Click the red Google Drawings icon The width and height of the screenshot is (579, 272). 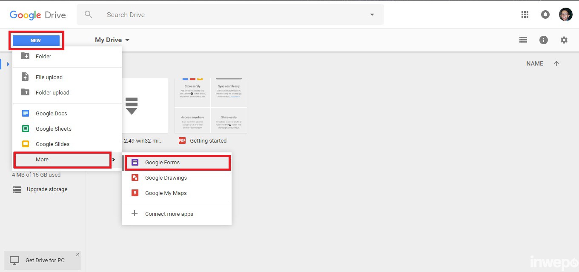[135, 178]
